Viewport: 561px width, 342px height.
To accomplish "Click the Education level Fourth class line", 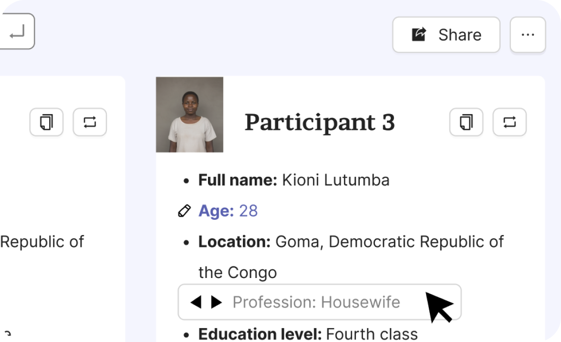I will click(308, 333).
